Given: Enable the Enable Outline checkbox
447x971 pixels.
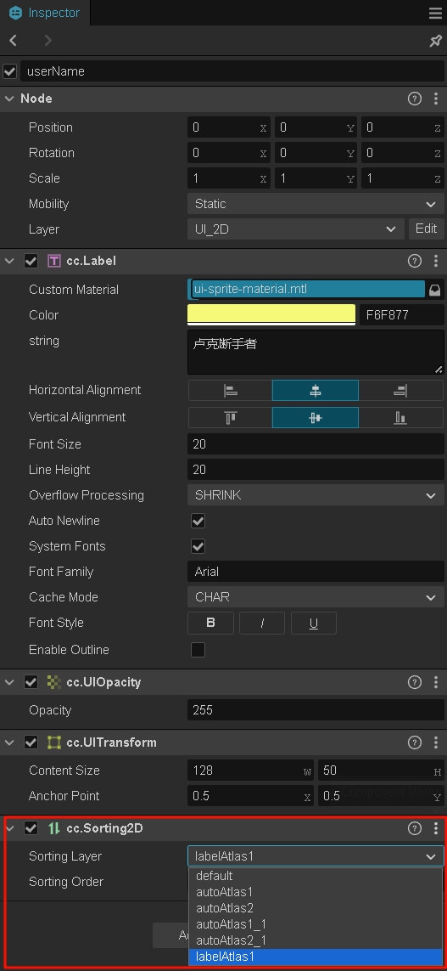Looking at the screenshot, I should [198, 650].
